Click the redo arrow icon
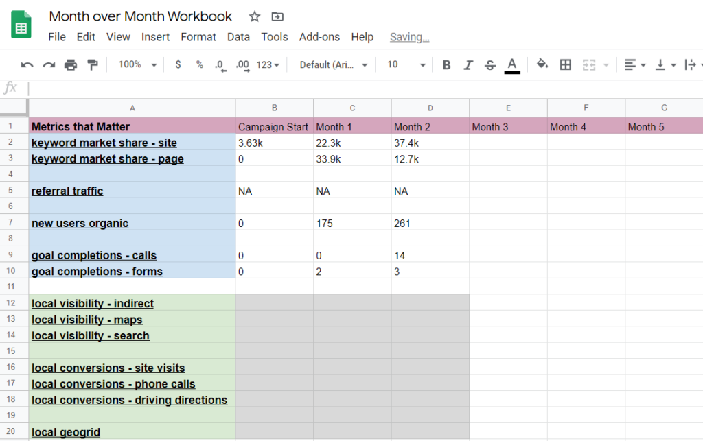The image size is (703, 441). pos(49,65)
